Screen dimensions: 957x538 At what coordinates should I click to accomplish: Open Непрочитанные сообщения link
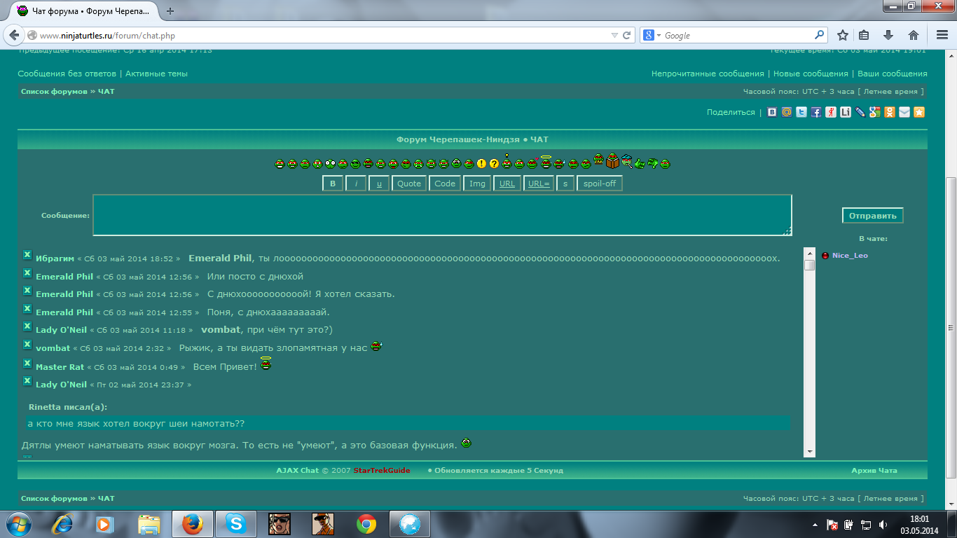click(708, 74)
